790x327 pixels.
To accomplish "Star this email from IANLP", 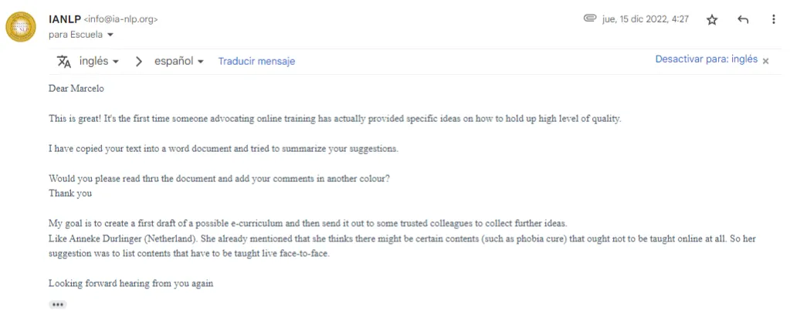I will click(x=712, y=20).
